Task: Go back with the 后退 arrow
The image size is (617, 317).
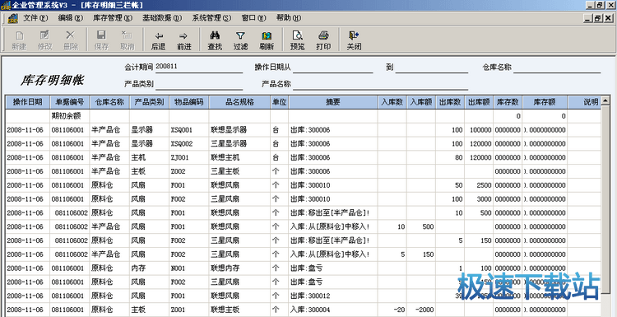Action: (158, 40)
